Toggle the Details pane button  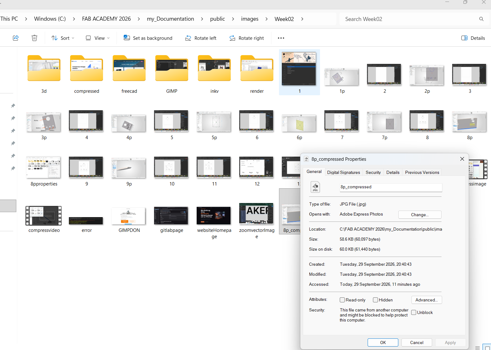coord(473,38)
